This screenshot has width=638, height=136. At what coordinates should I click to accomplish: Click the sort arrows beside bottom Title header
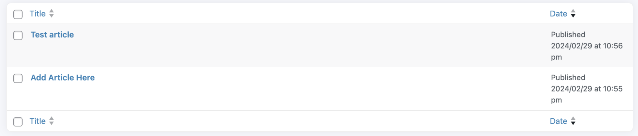point(52,121)
